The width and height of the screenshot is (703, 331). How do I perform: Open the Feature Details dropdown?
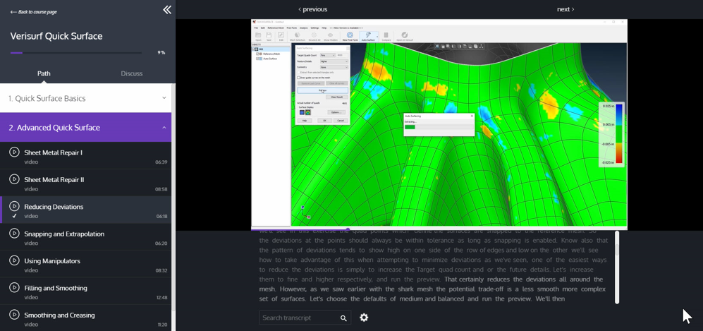(x=334, y=61)
